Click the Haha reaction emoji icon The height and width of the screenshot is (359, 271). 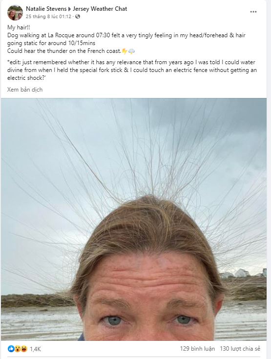click(x=24, y=349)
